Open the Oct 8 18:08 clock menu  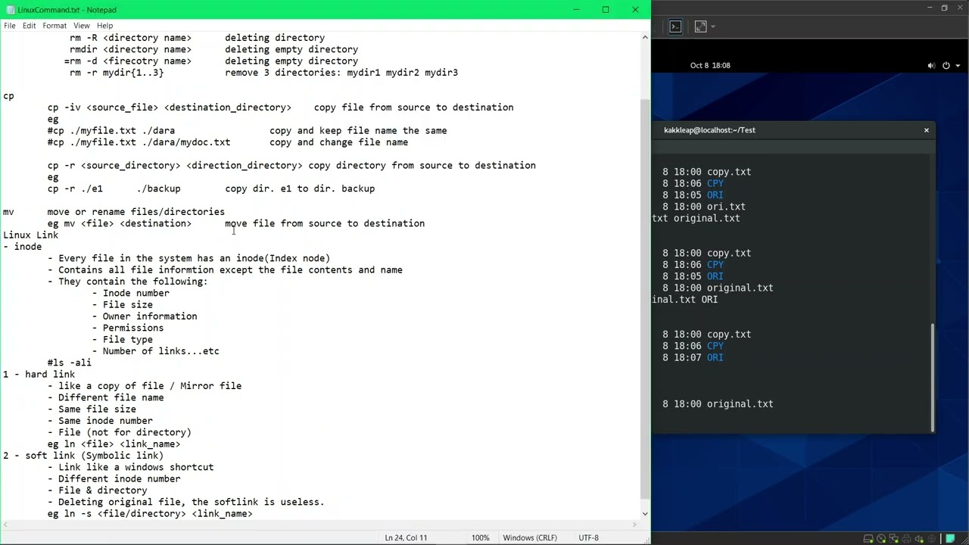710,65
